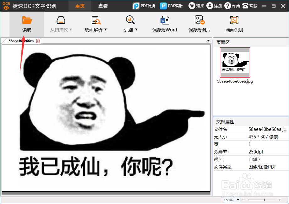This screenshot has width=289, height=204.
Task: Open the PDF转换 tool
Action: tap(144, 6)
